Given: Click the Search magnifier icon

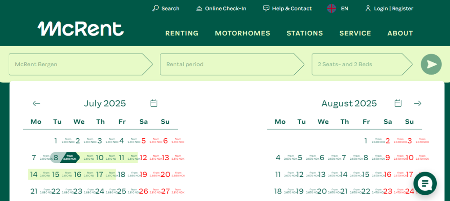Looking at the screenshot, I should (155, 8).
